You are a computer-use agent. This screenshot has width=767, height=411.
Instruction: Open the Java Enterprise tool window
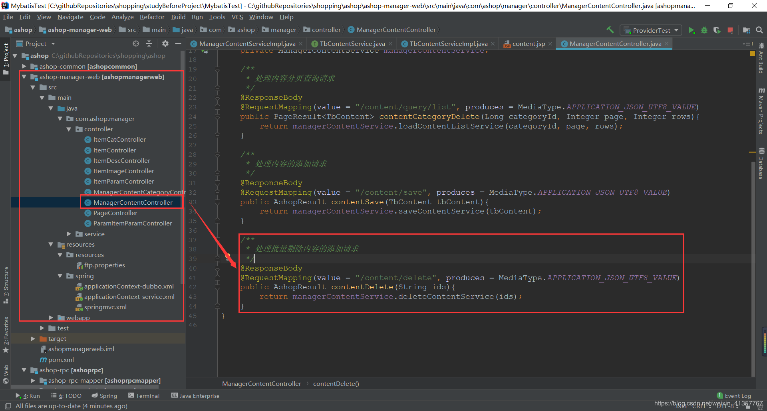(195, 396)
